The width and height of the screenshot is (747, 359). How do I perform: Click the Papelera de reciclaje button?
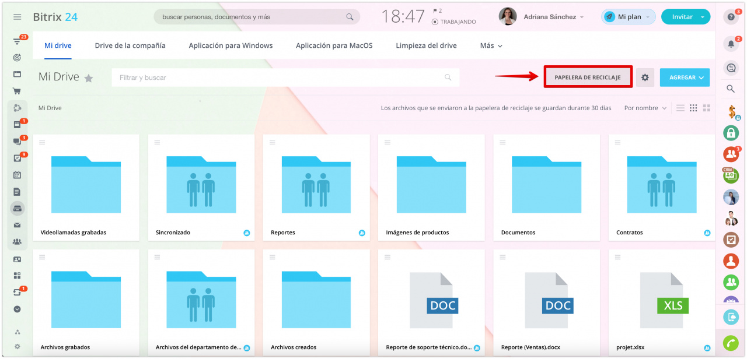(x=588, y=78)
